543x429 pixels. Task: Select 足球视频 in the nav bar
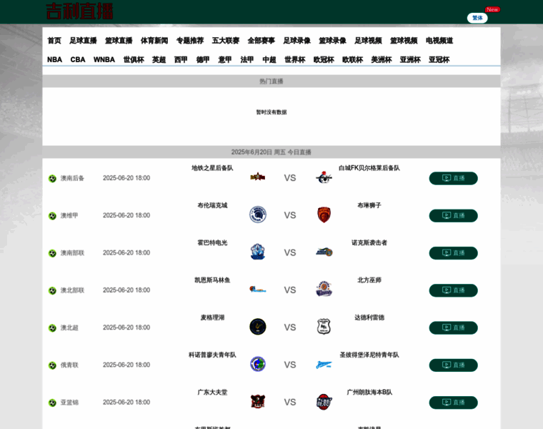tap(369, 41)
